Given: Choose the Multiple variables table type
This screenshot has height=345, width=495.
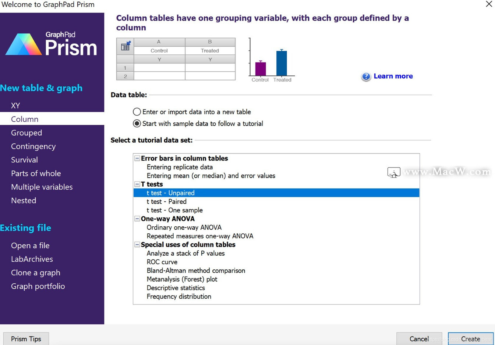Looking at the screenshot, I should 42,187.
